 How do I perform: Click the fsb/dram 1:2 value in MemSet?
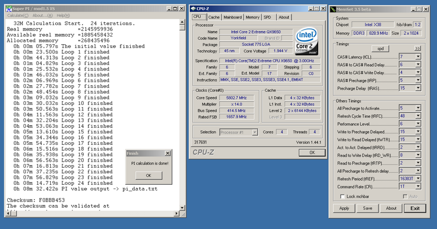click(x=417, y=25)
